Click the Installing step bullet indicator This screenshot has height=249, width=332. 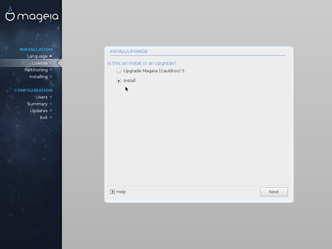(x=51, y=77)
